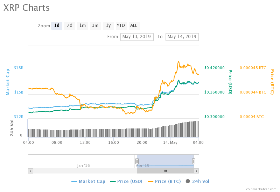Click the coinmarketcap.com credit link
280x192 pixels.
(x=261, y=189)
